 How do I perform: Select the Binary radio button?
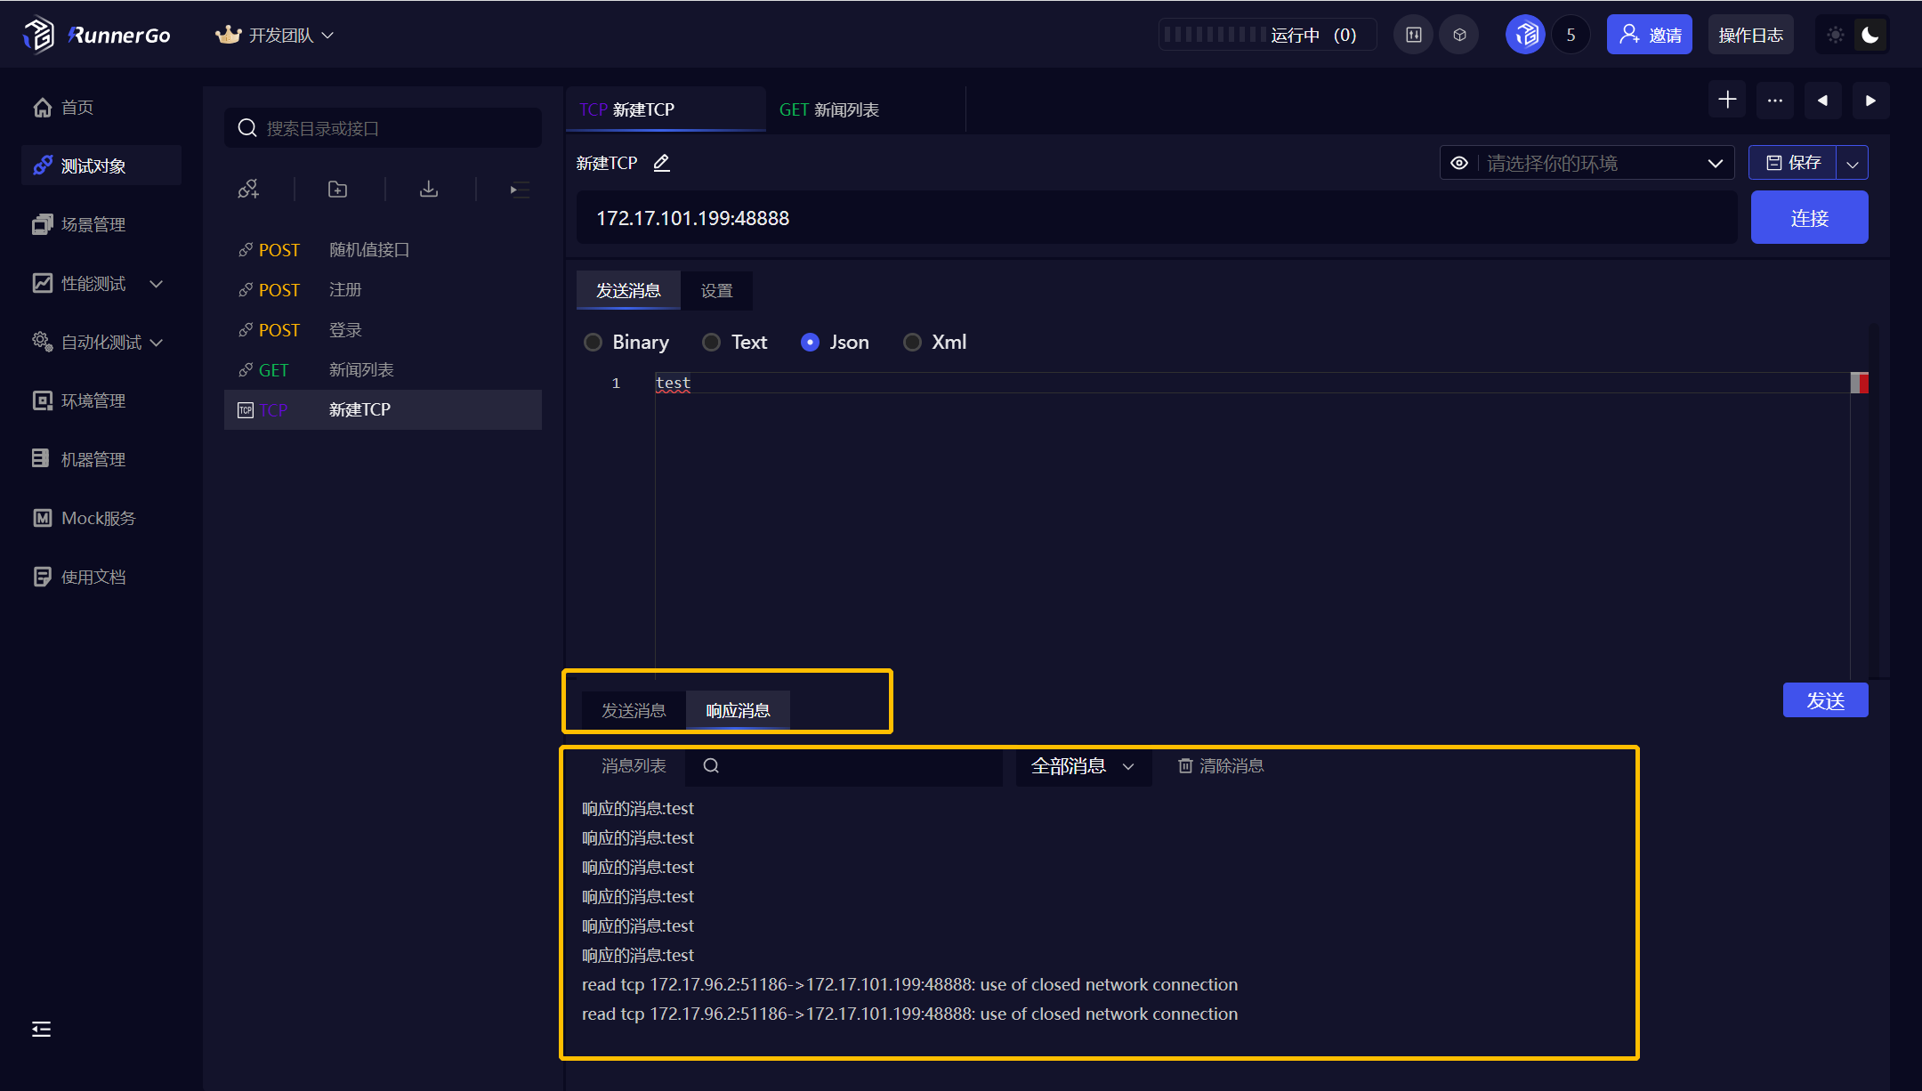tap(593, 342)
